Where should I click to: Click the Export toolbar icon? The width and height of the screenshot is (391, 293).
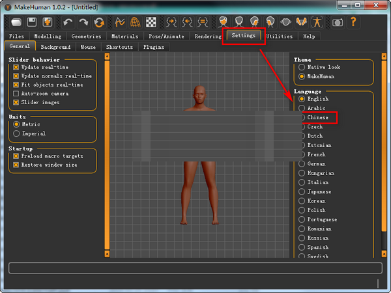click(x=48, y=22)
